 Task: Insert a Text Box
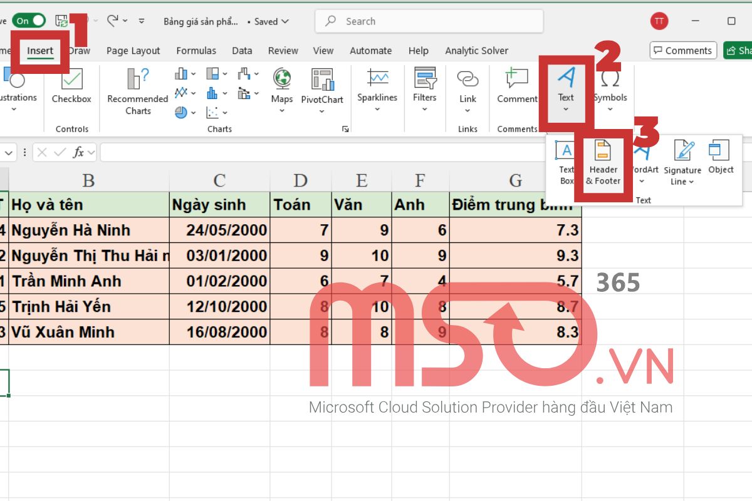(x=567, y=163)
